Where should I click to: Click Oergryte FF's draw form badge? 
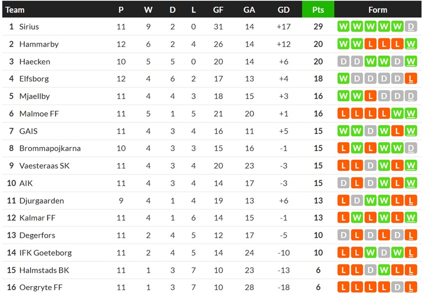(397, 287)
